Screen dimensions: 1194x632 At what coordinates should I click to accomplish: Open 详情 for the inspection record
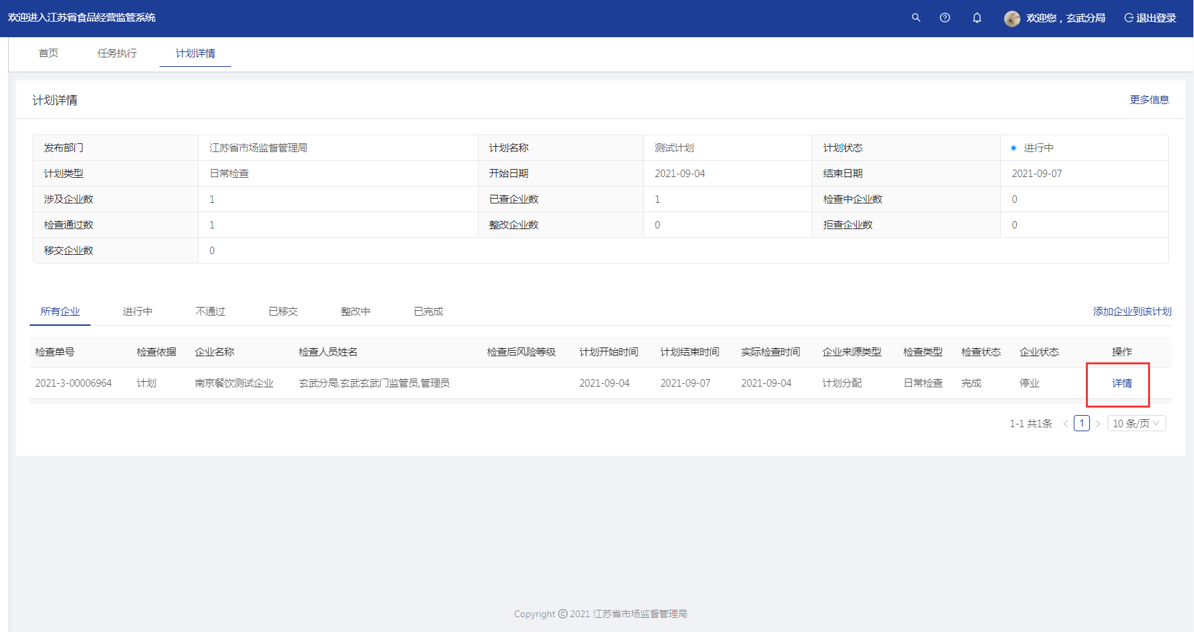1122,383
